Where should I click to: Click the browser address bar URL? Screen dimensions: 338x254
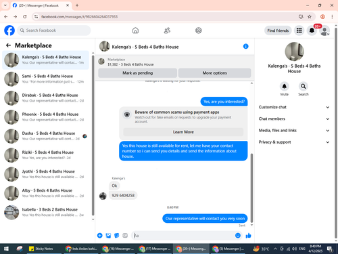pos(79,17)
